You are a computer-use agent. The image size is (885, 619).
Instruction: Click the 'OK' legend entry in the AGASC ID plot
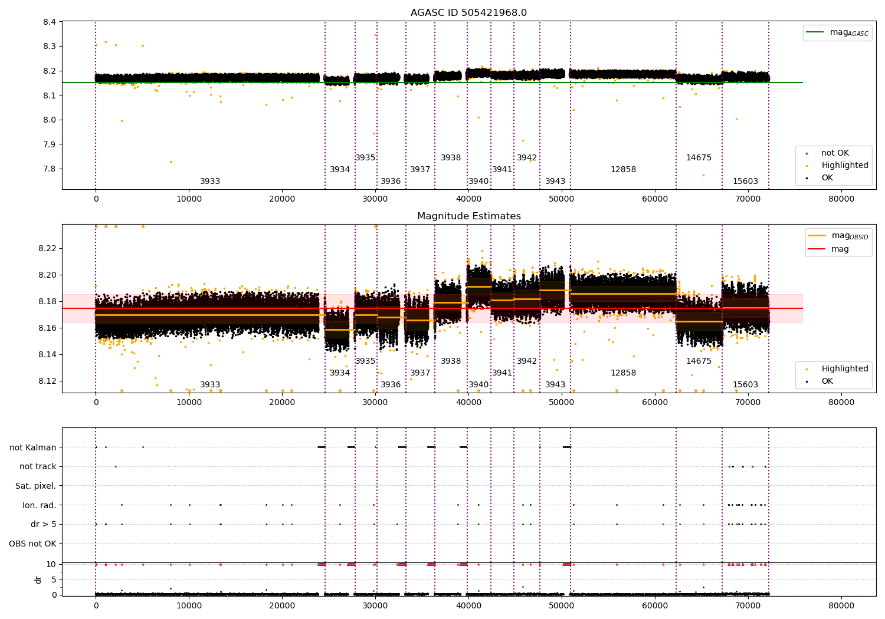pyautogui.click(x=827, y=177)
